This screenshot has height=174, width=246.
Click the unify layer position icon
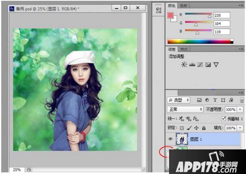[x=182, y=119]
